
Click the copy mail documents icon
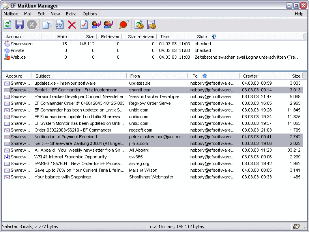[47, 25]
